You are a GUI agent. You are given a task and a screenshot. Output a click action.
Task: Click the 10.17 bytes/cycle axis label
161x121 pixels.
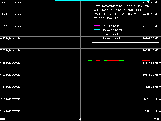tap(11, 26)
